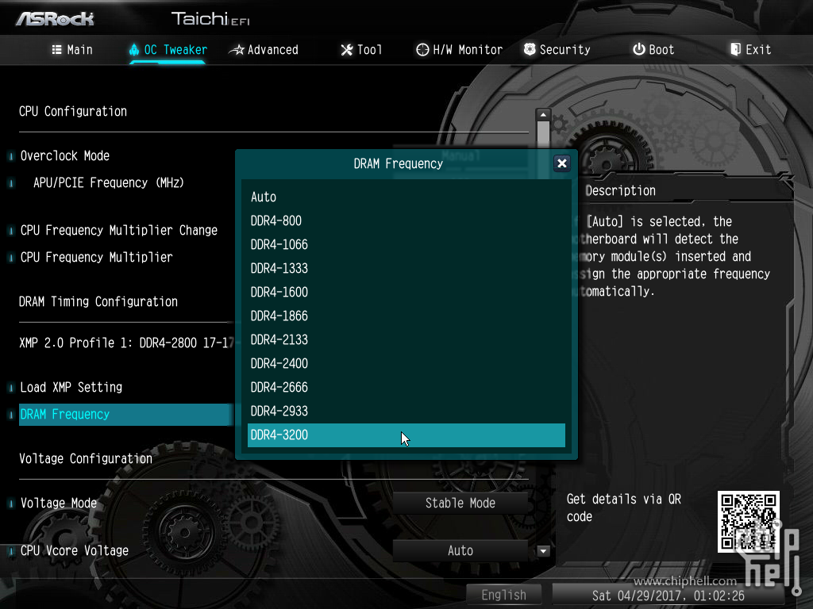This screenshot has height=609, width=813.
Task: Click the settings list scroll-up arrow
Action: pyautogui.click(x=543, y=114)
